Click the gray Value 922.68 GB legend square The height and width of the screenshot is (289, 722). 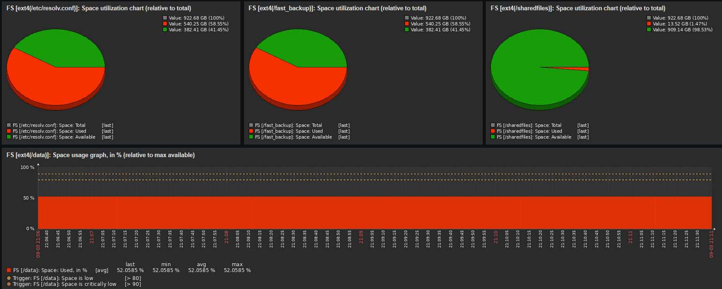click(164, 17)
